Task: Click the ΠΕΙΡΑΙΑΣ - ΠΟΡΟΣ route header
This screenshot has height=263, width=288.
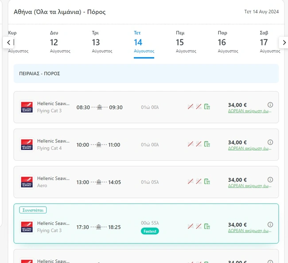Action: (40, 74)
